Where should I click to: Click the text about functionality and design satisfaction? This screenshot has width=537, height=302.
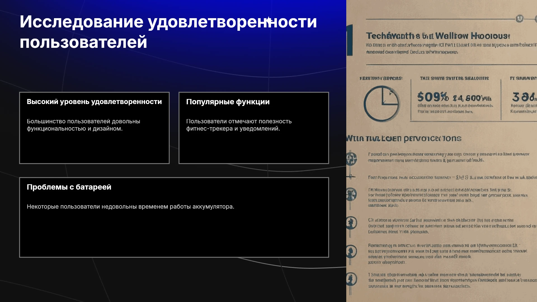point(83,125)
